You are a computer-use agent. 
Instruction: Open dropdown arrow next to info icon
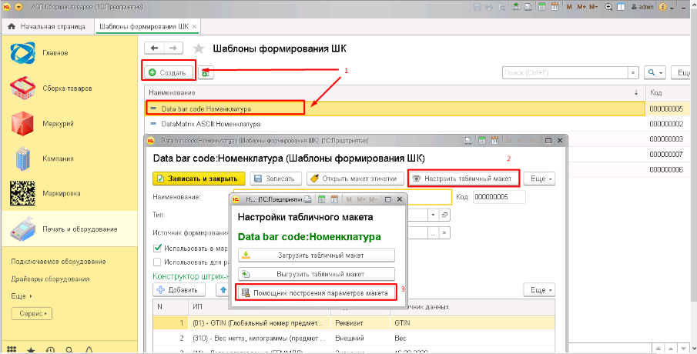[672, 8]
